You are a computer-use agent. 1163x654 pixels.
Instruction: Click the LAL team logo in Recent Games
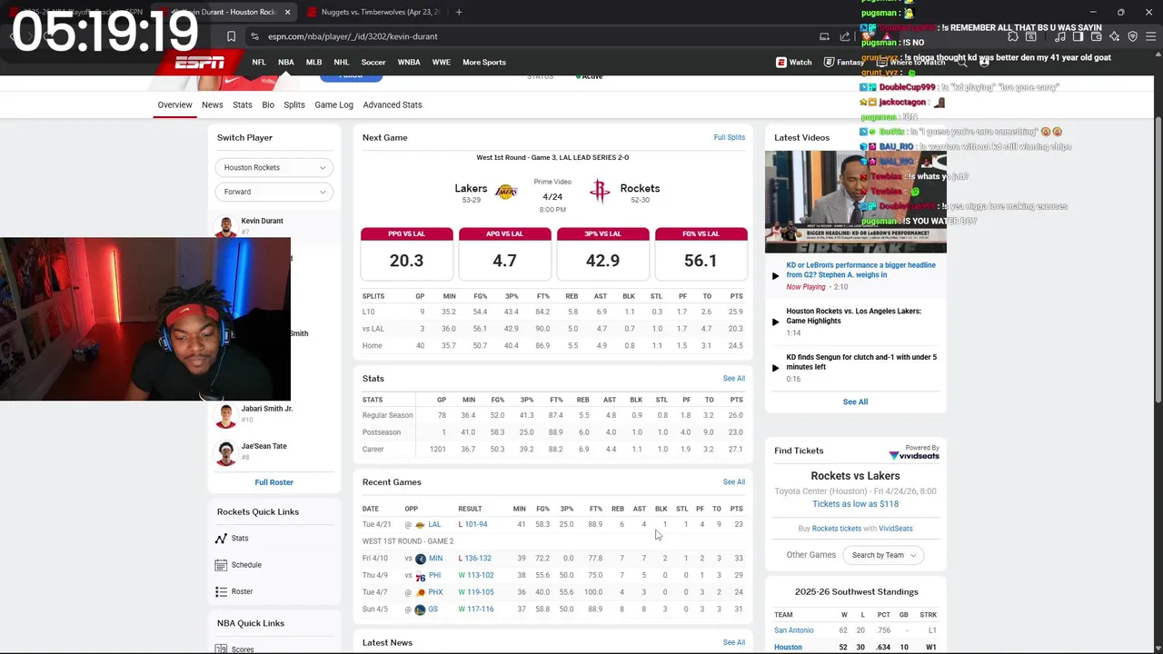point(420,525)
